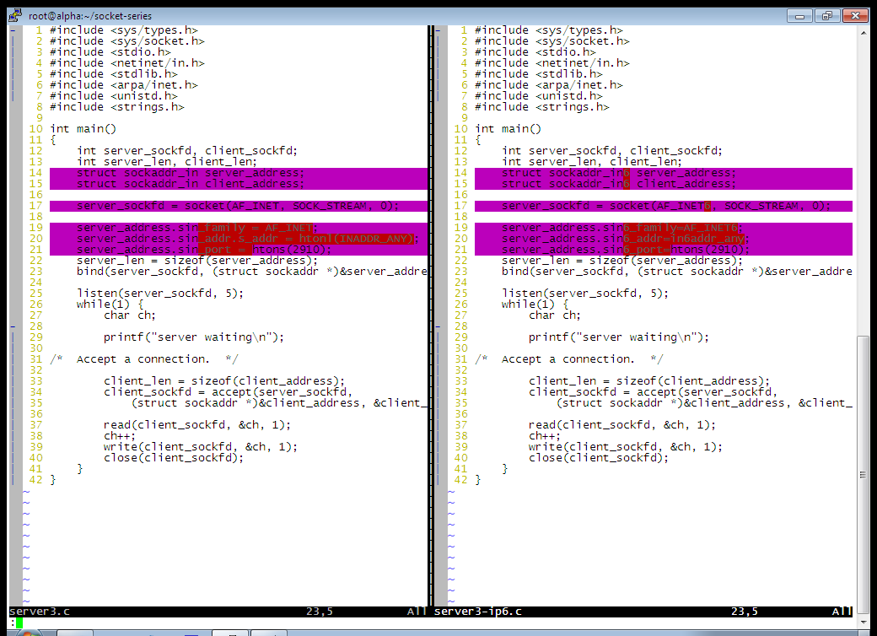The image size is (877, 636).
Task: Click the fold column beside line 1 in server3-ip6.c
Action: 438,30
